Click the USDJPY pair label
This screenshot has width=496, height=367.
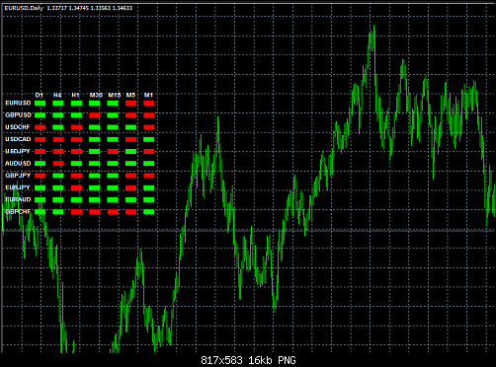point(18,151)
